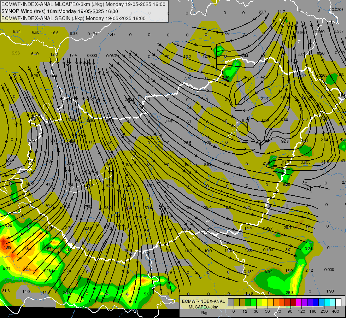Click the legend scale value 90
346x318 pixels.
(290, 311)
